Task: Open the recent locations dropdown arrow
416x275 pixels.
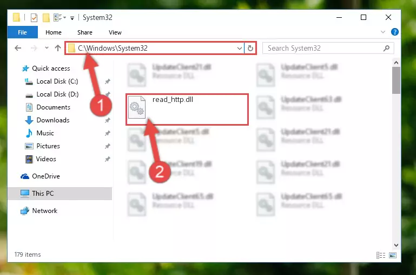Action: pyautogui.click(x=47, y=48)
